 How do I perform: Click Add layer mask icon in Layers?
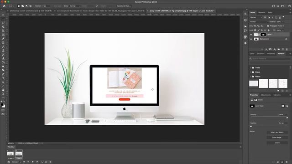point(271,49)
